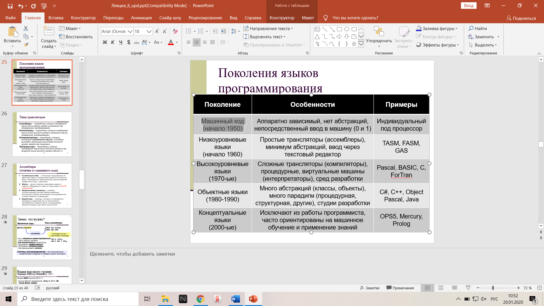Decrease list indent level
This screenshot has width=544, height=306.
click(x=215, y=31)
